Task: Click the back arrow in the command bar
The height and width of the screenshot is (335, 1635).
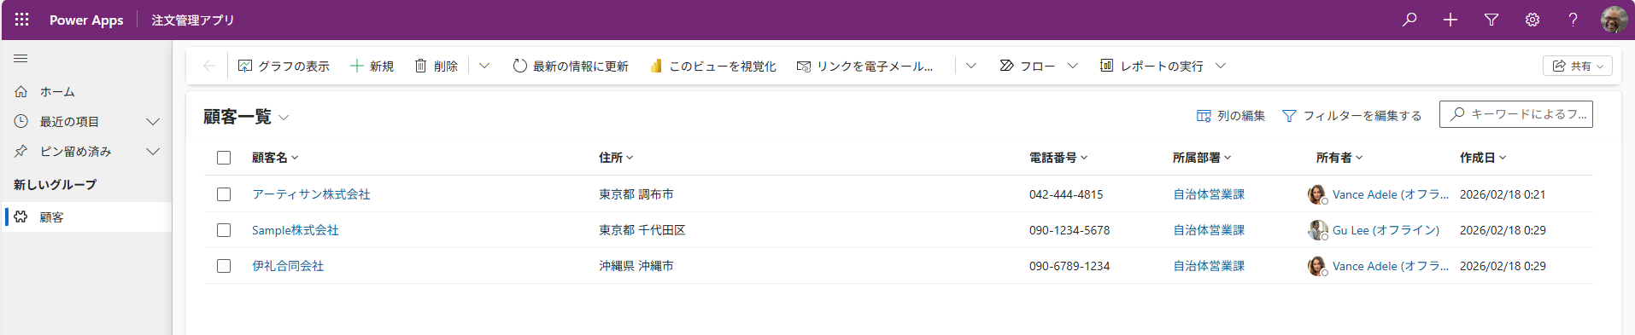Action: pyautogui.click(x=208, y=66)
